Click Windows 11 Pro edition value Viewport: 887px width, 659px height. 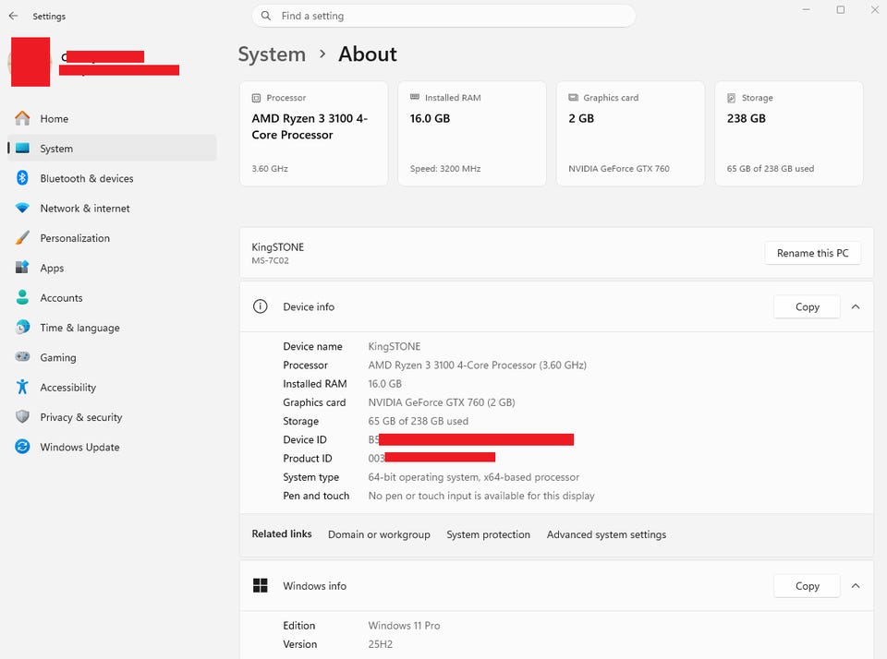(x=404, y=625)
